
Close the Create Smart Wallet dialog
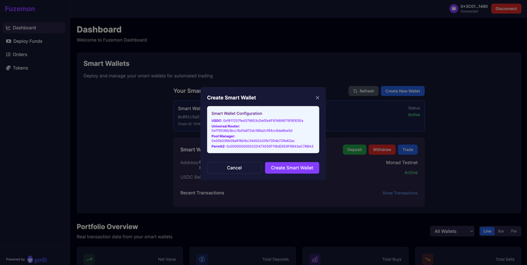[317, 97]
